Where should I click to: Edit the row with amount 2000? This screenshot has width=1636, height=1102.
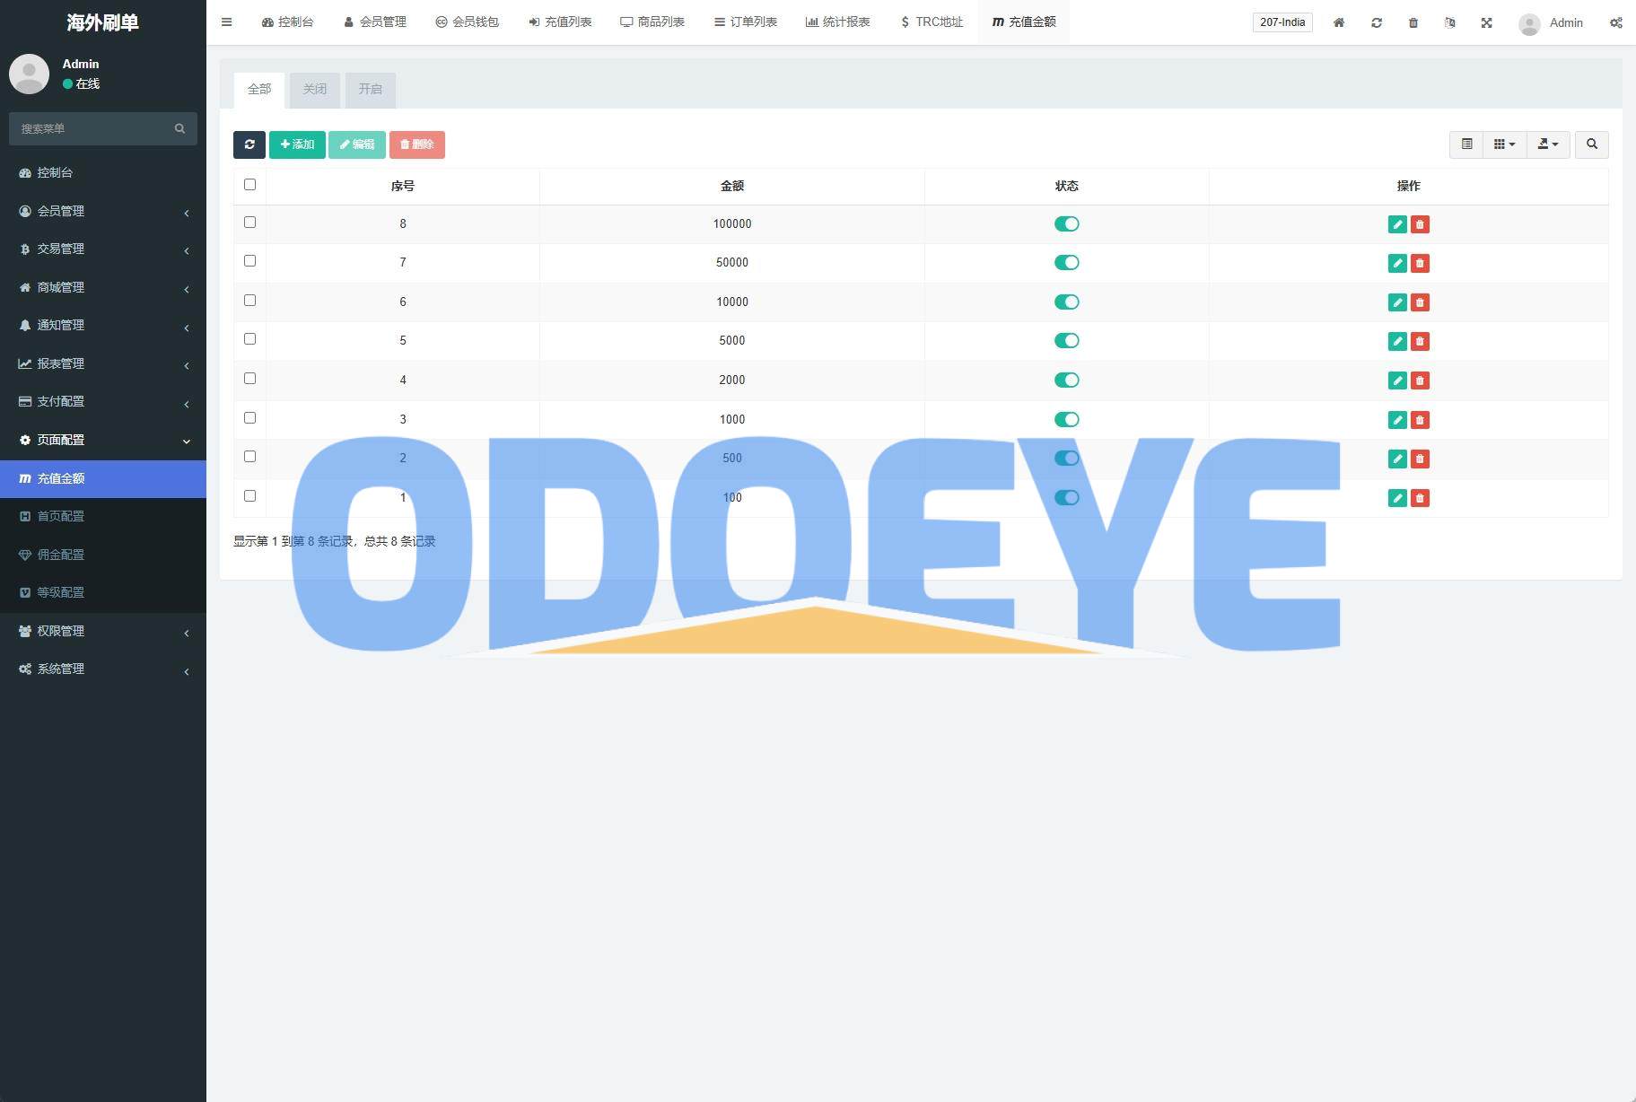coord(1397,380)
